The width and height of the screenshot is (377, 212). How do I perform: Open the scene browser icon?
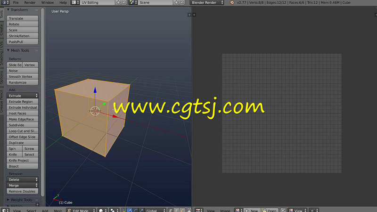(x=133, y=2)
